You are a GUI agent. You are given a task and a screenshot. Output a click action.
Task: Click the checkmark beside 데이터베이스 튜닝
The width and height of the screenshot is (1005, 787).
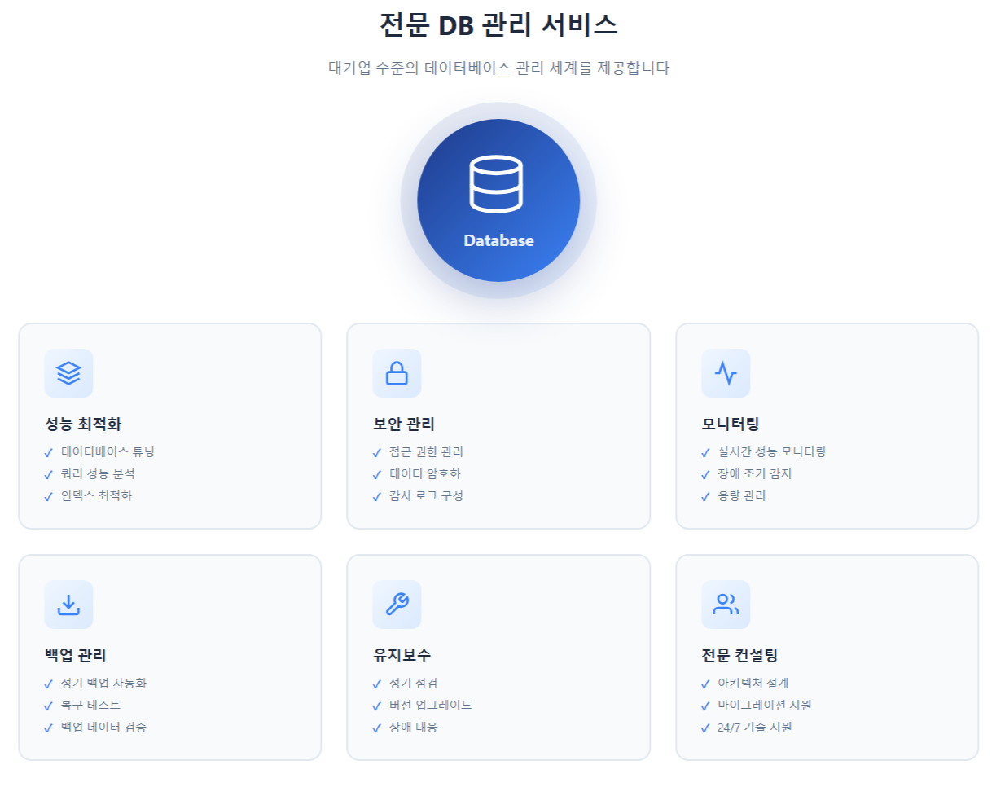click(x=49, y=453)
